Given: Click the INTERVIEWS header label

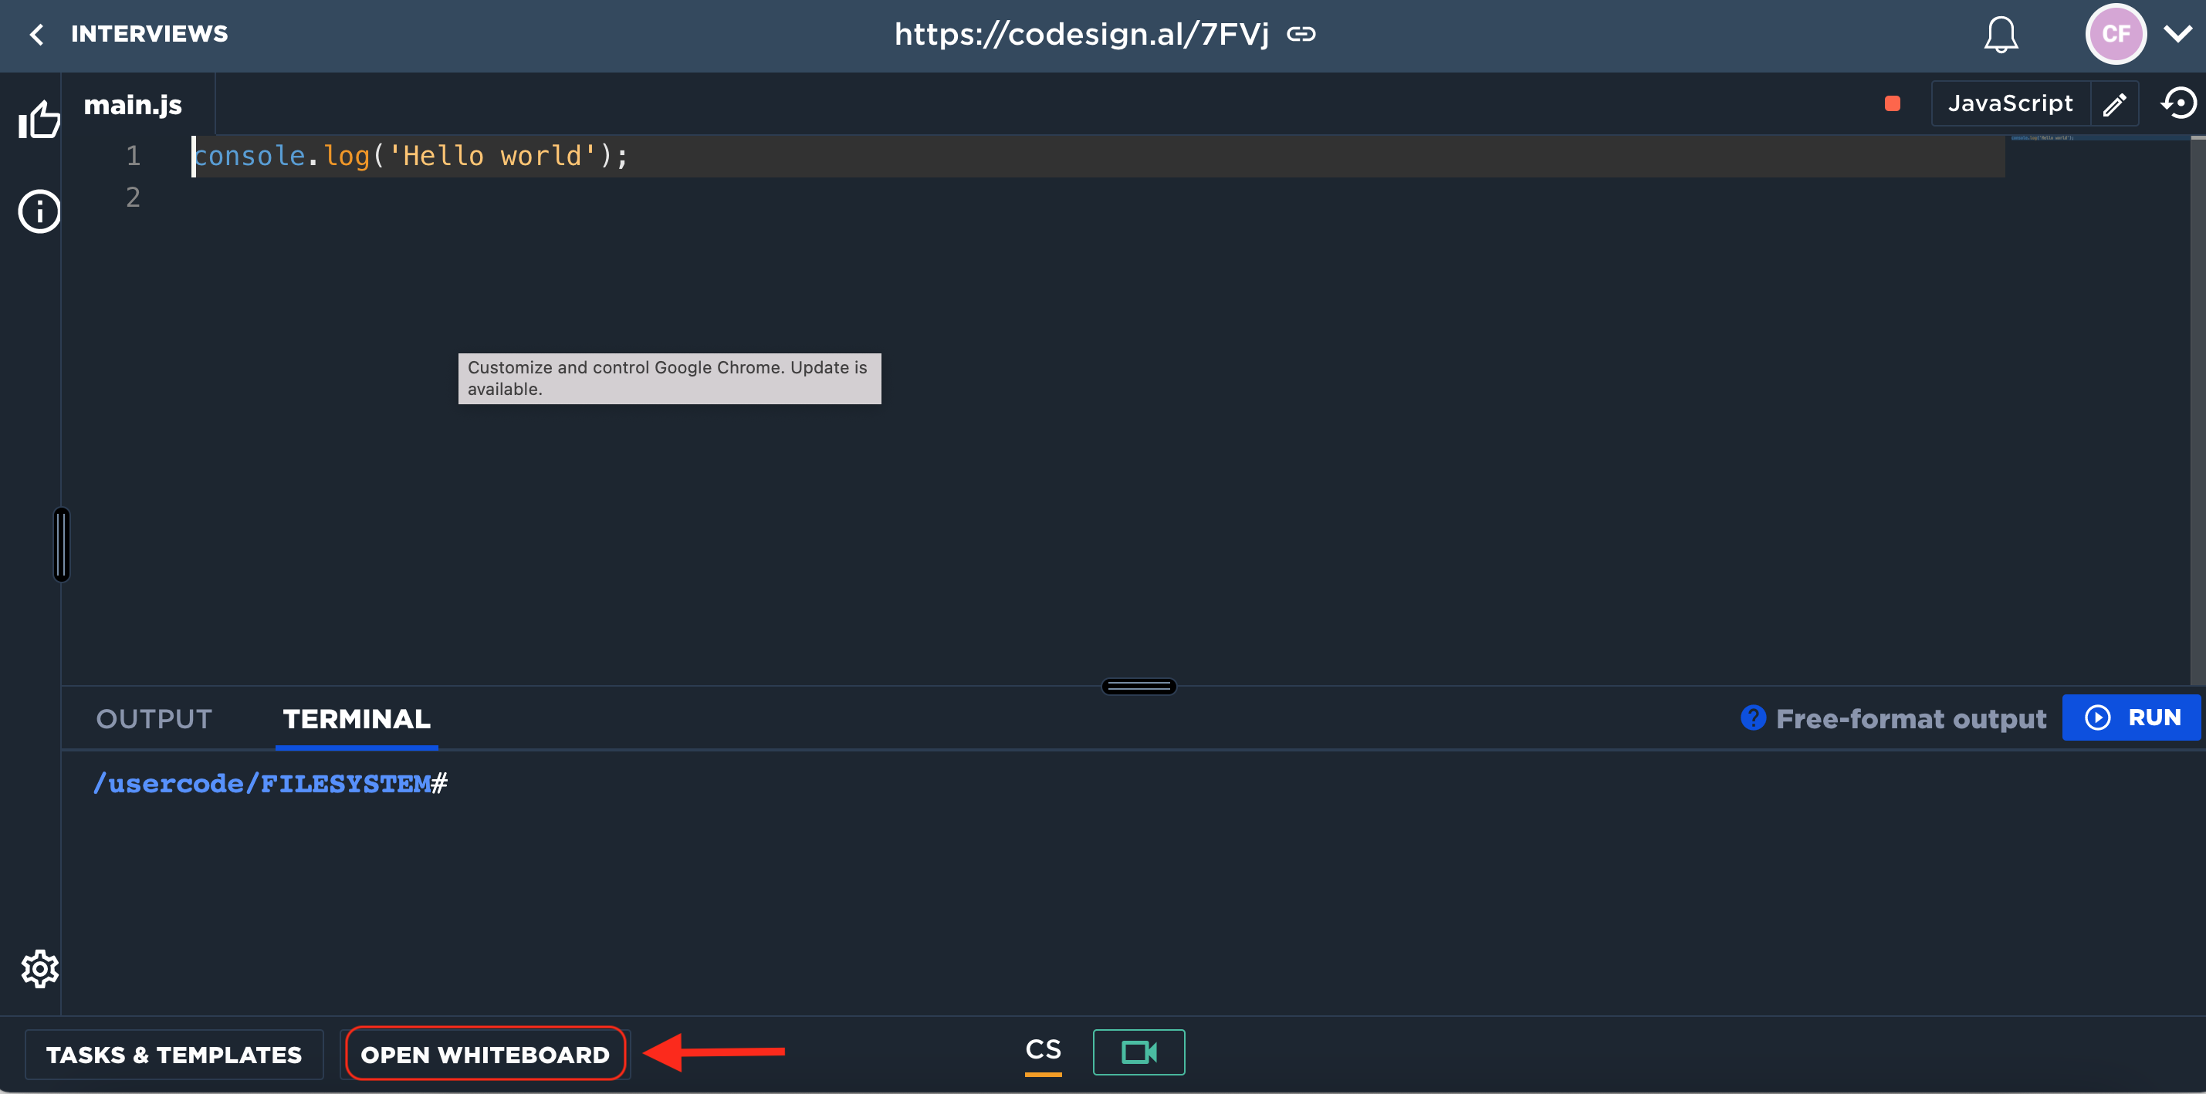Looking at the screenshot, I should pos(149,33).
